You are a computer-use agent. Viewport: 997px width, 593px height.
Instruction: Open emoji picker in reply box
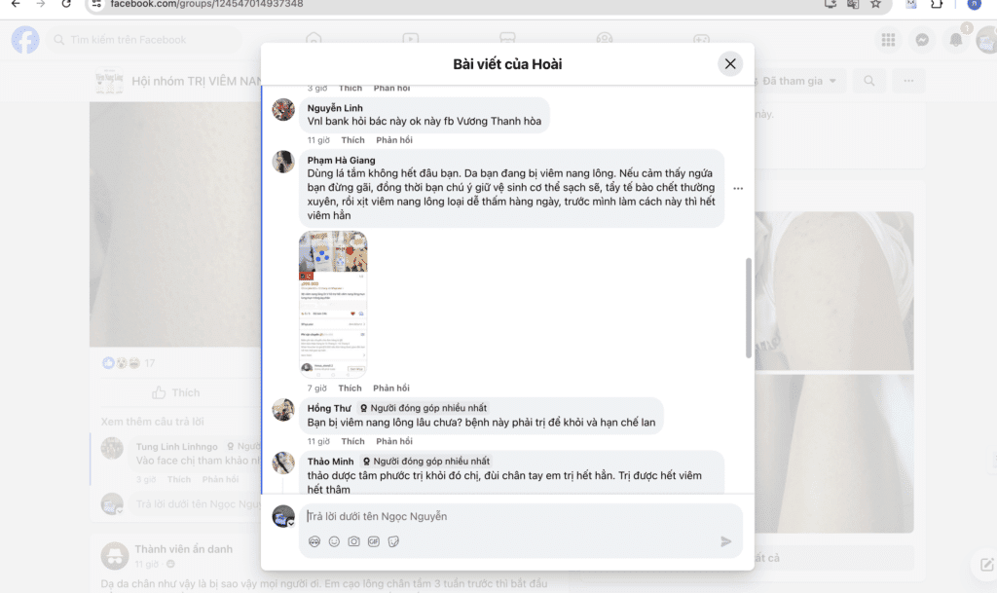point(334,541)
